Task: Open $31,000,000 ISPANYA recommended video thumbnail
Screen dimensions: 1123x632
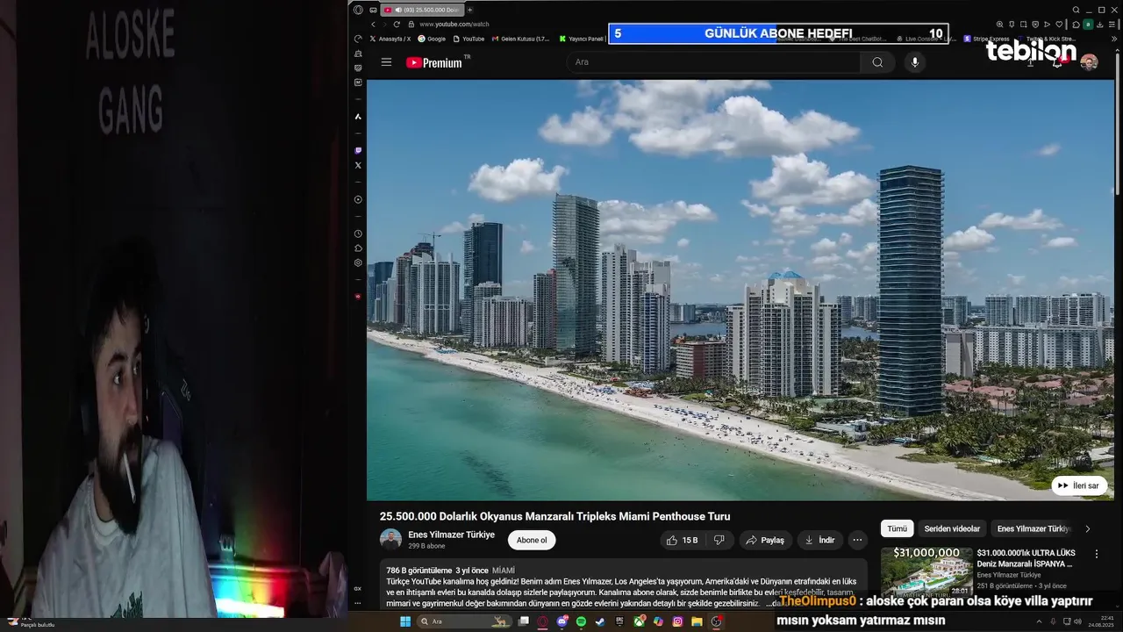Action: (926, 571)
